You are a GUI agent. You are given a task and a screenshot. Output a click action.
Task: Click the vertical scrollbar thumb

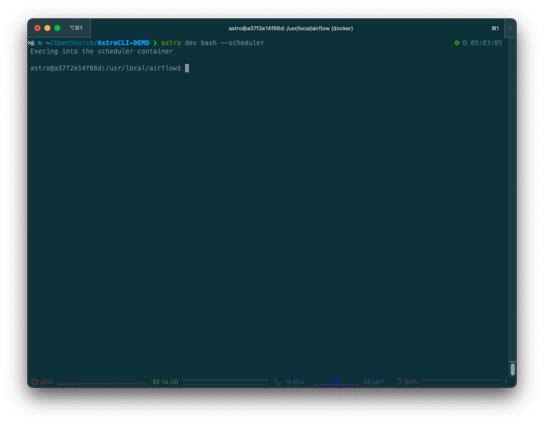tap(512, 369)
